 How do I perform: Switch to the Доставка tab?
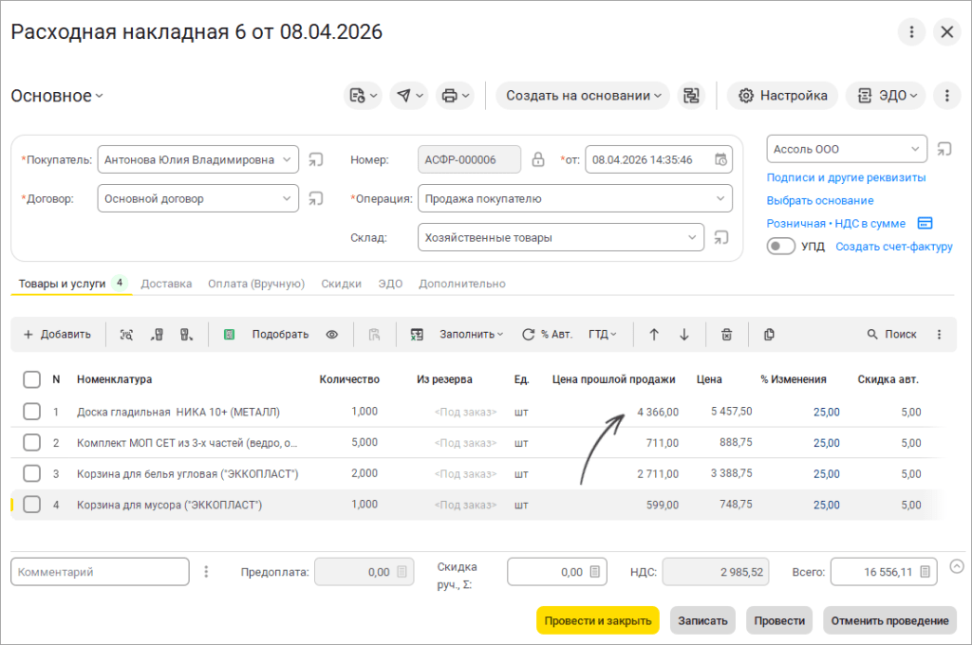coord(166,284)
